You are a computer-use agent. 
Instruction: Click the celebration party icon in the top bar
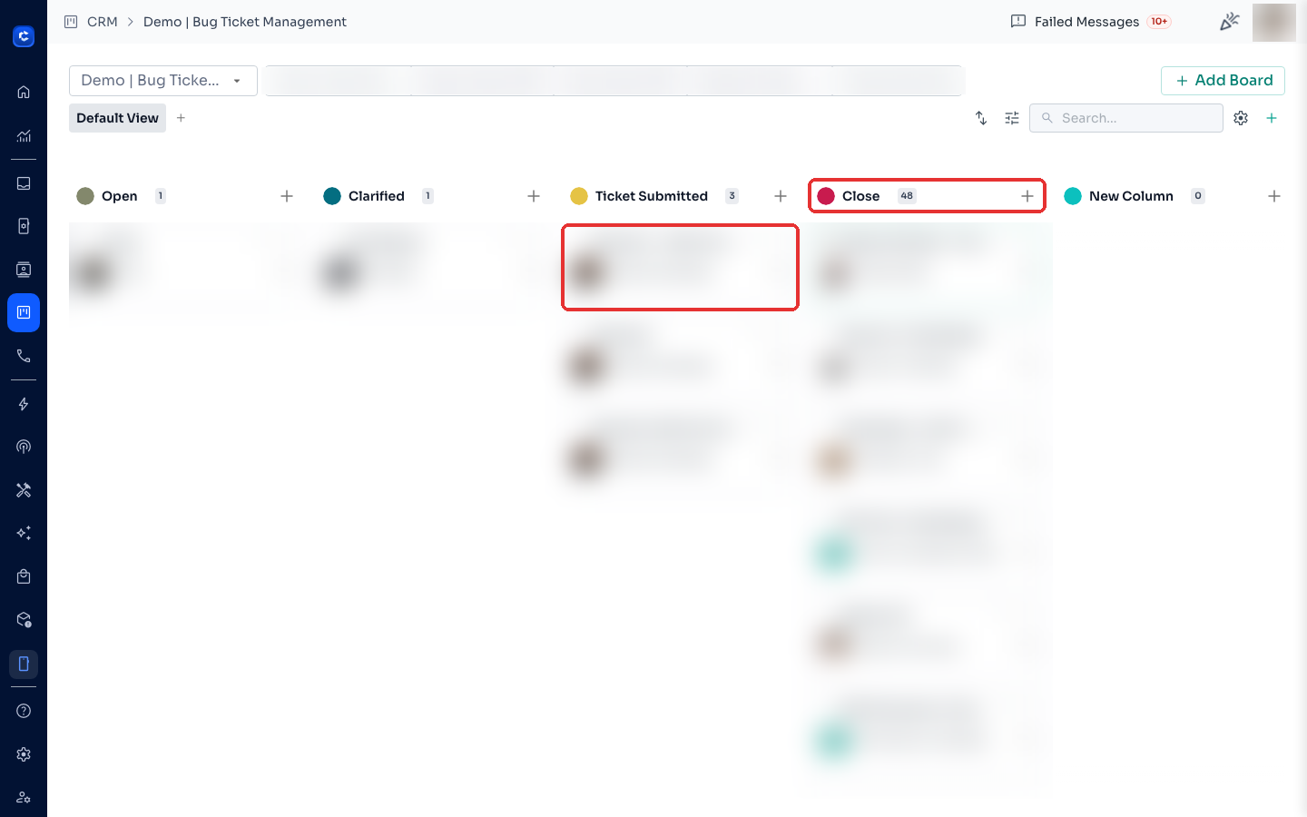(x=1229, y=22)
